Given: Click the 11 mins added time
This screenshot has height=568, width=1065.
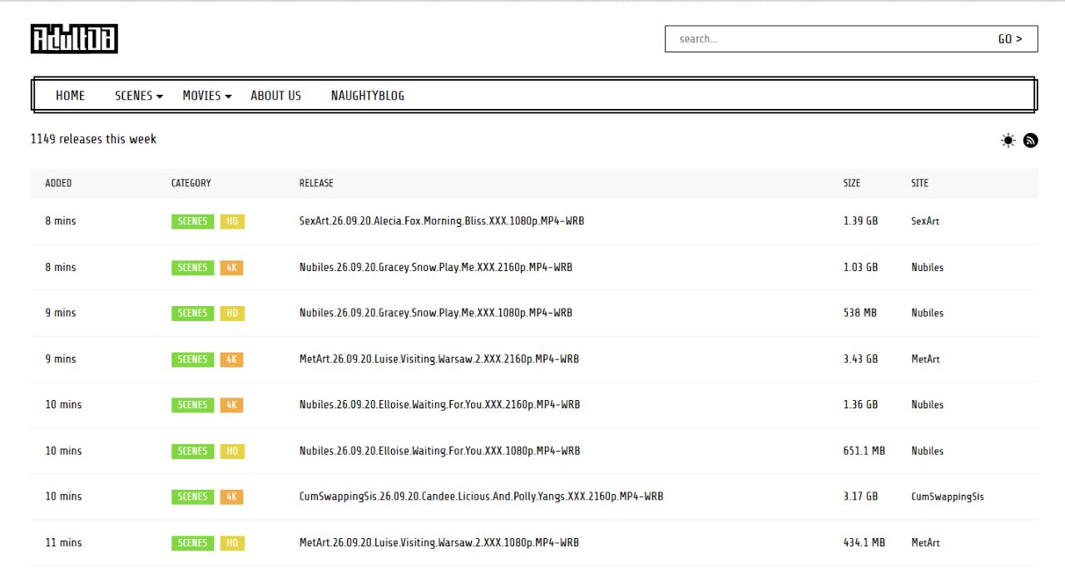Looking at the screenshot, I should [x=63, y=543].
